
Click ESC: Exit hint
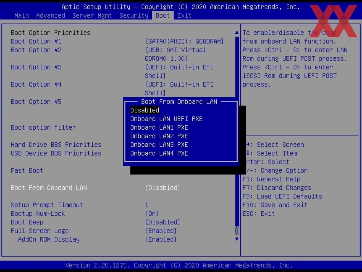pos(259,214)
